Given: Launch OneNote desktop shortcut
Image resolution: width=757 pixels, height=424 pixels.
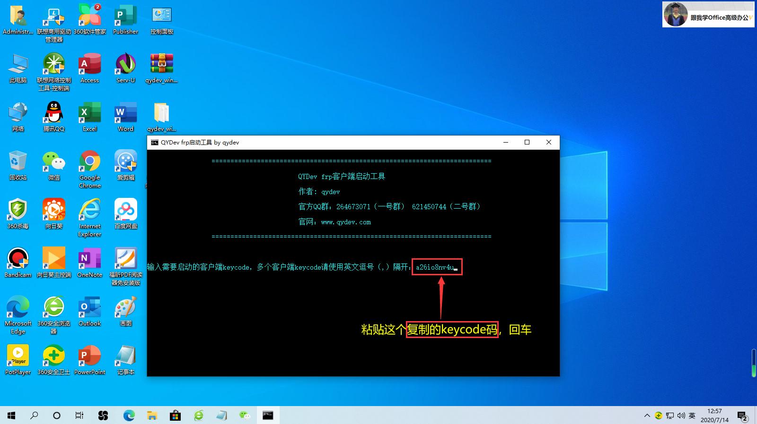Looking at the screenshot, I should [90, 263].
